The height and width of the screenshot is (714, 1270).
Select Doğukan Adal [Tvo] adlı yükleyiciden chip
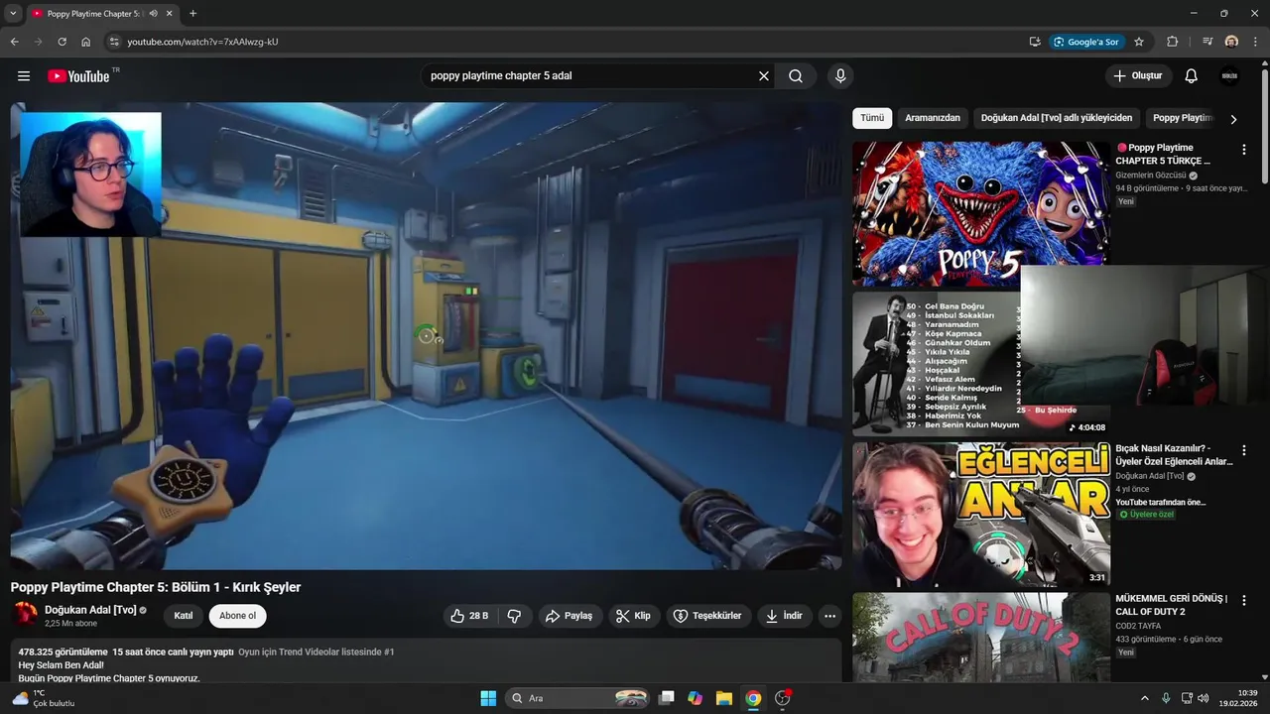1057,118
